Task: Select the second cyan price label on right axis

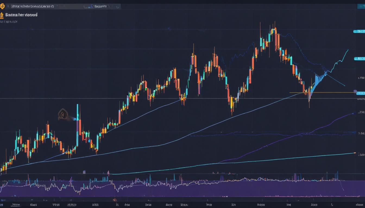Action: (359, 58)
